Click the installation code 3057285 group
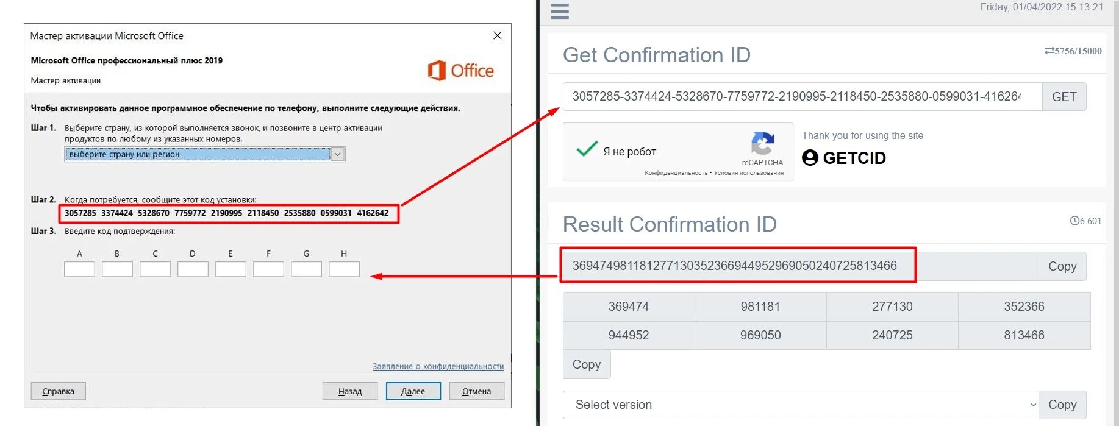1119x426 pixels. coord(80,213)
